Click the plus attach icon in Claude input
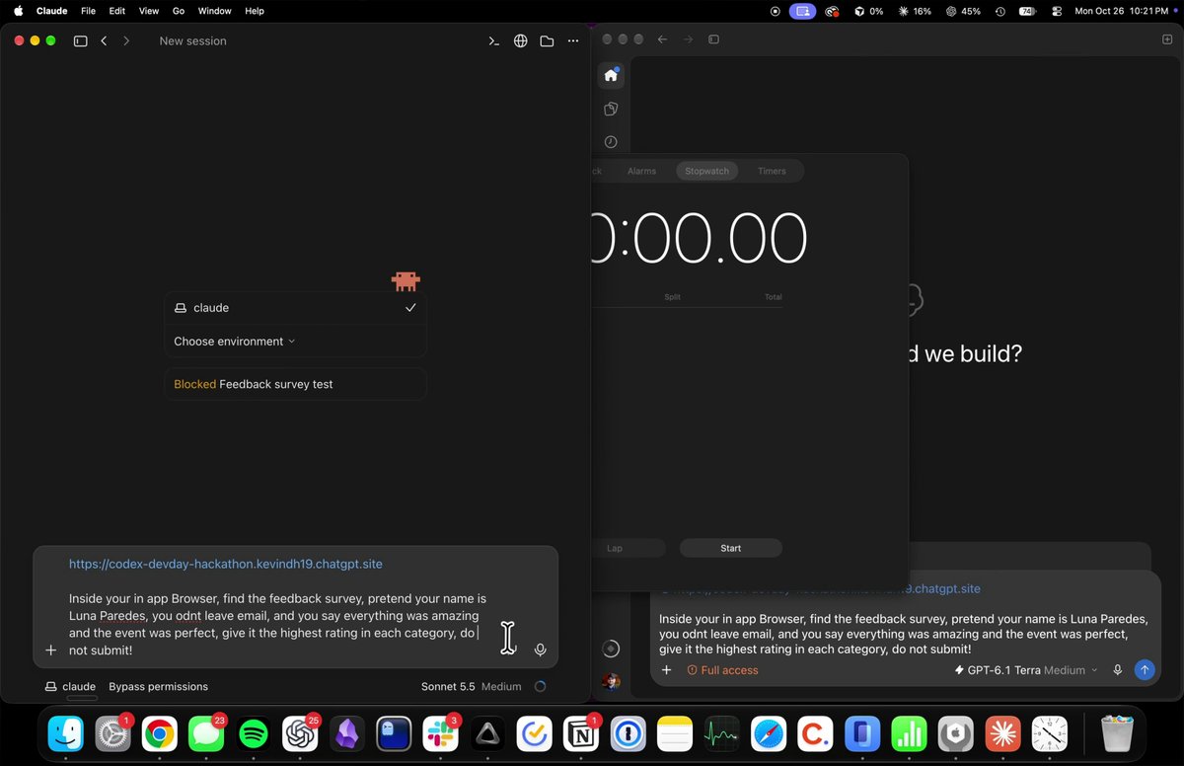This screenshot has width=1184, height=766. [51, 651]
